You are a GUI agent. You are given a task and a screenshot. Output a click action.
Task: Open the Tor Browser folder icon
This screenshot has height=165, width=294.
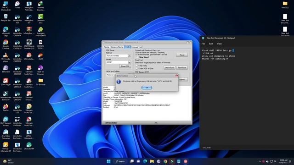[40, 82]
